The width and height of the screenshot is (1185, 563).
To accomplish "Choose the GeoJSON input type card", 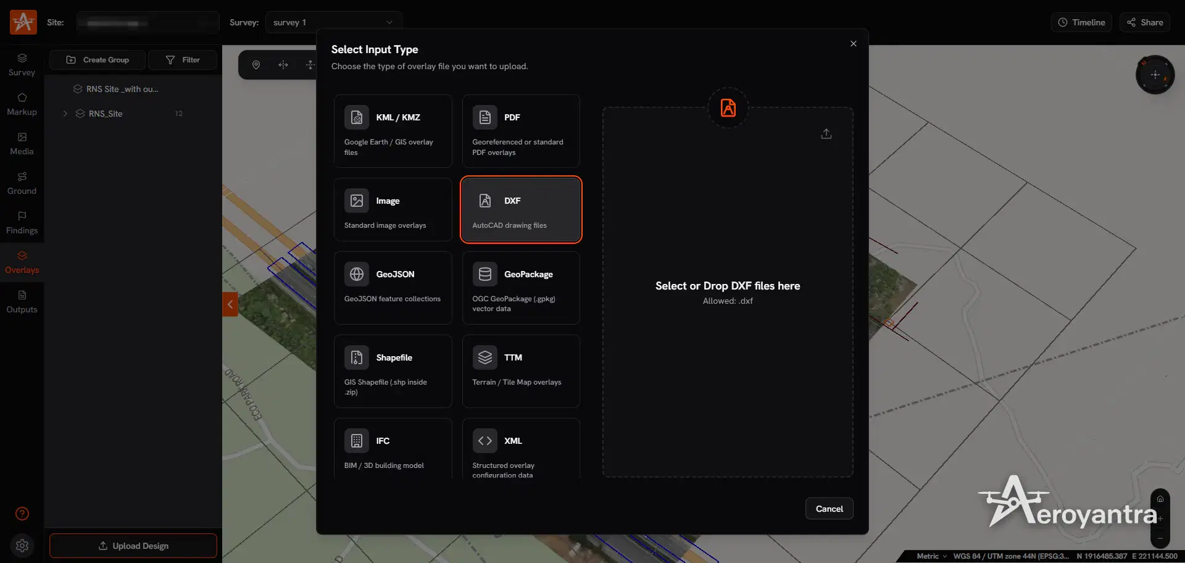I will (393, 288).
